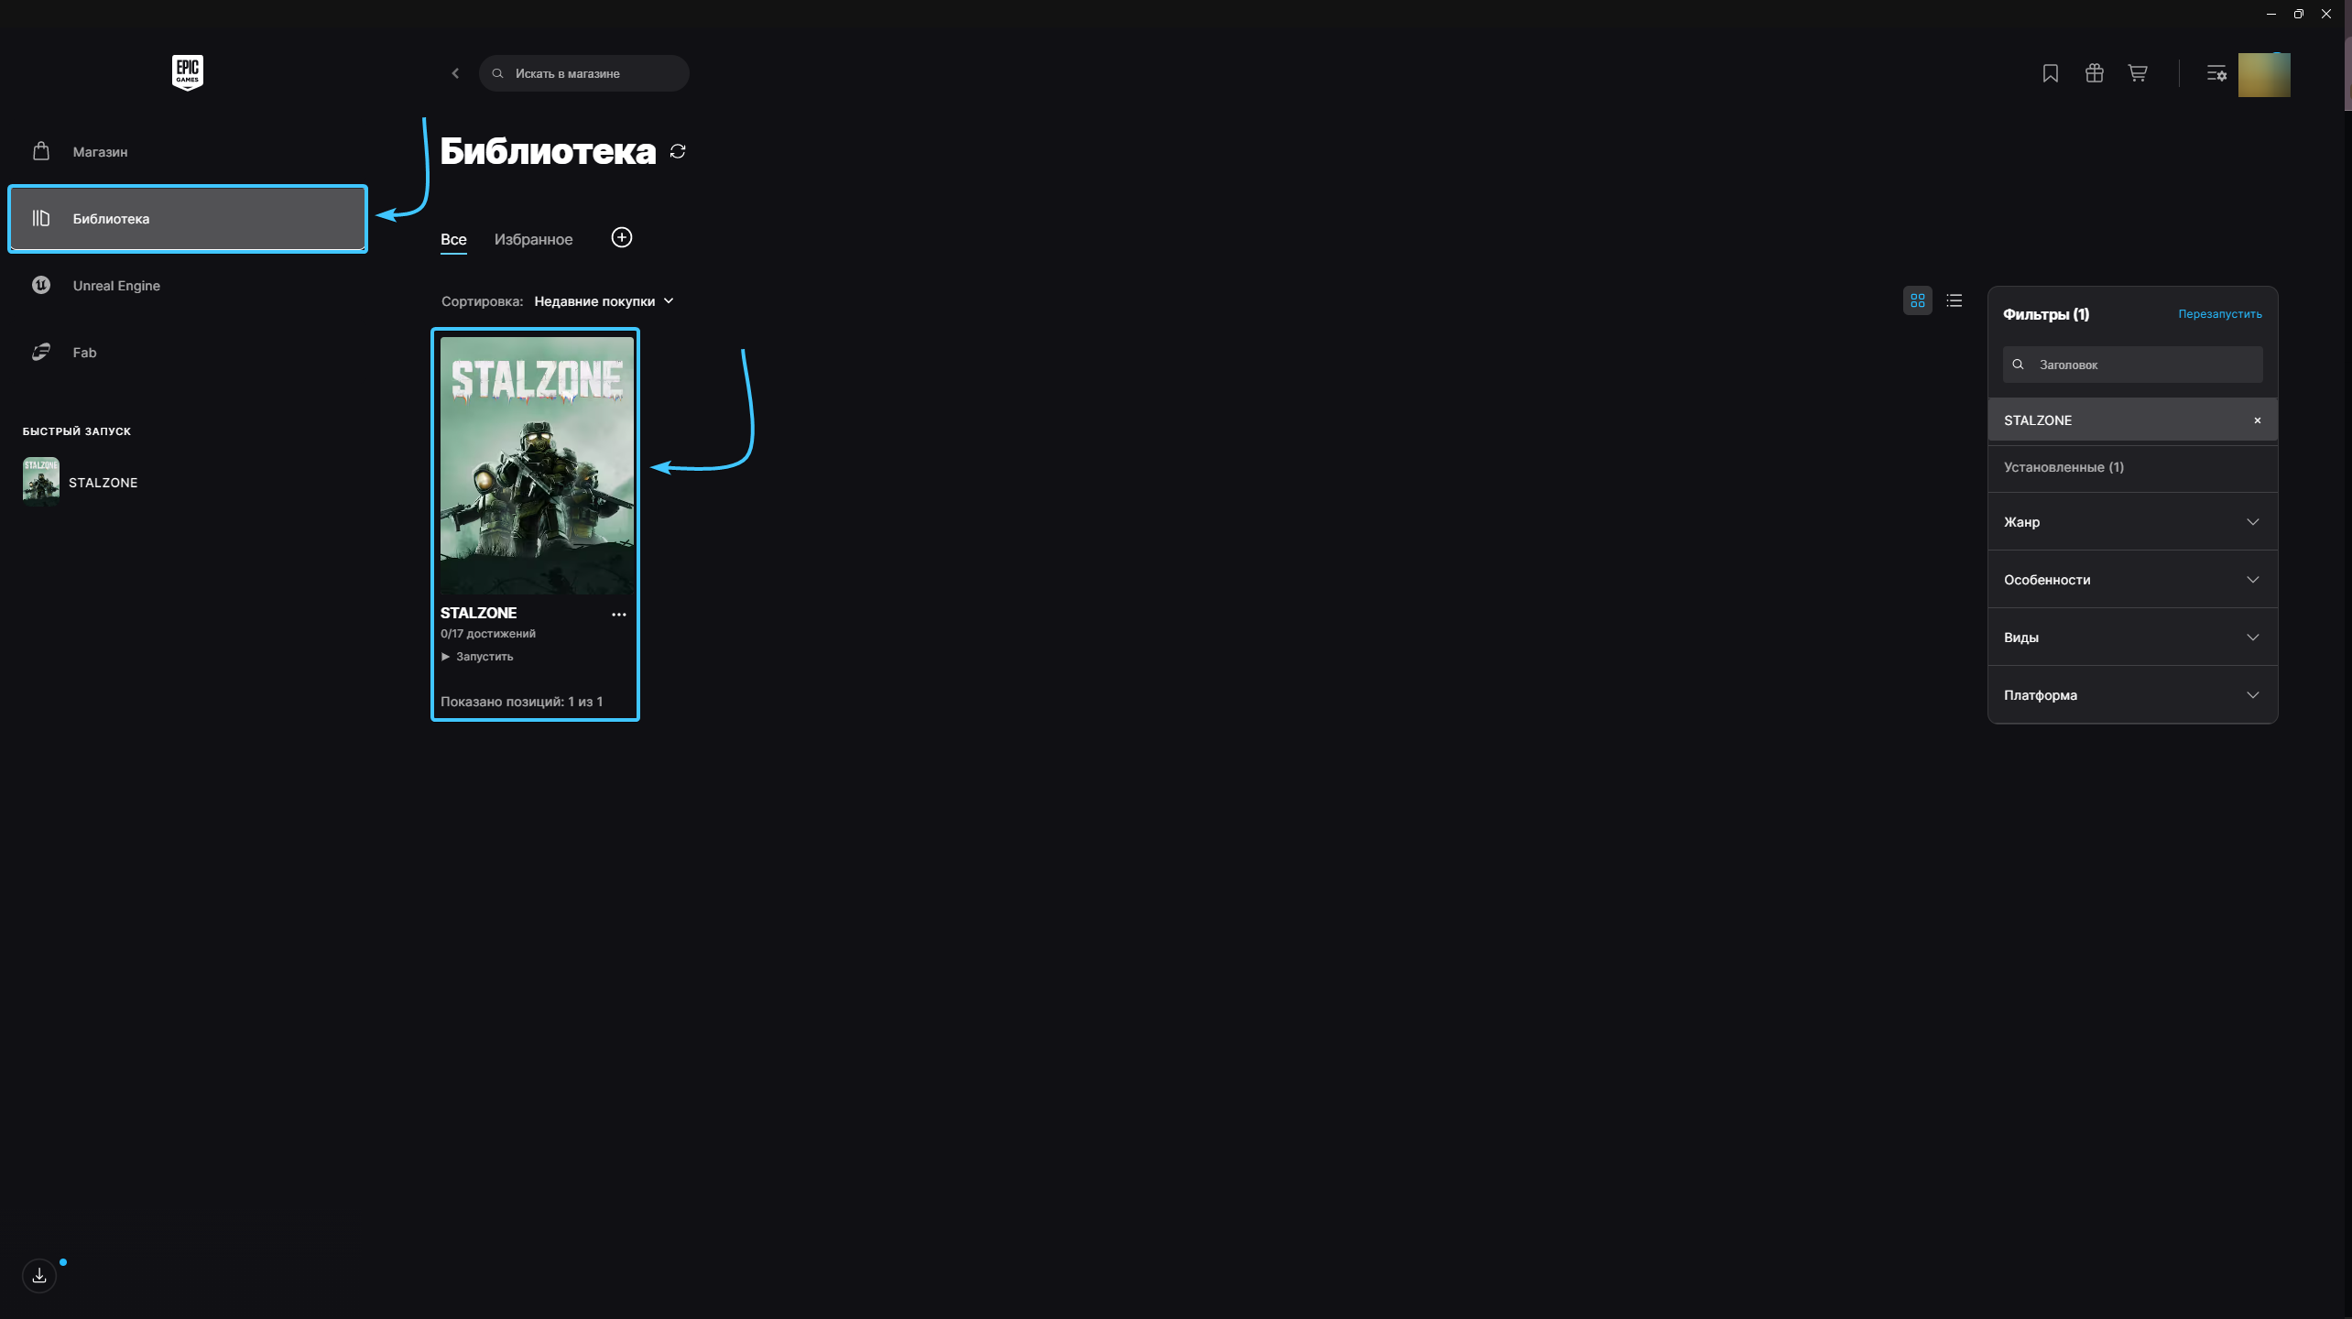Remove the STALZONE filter with the x
This screenshot has width=2352, height=1319.
[x=2258, y=420]
